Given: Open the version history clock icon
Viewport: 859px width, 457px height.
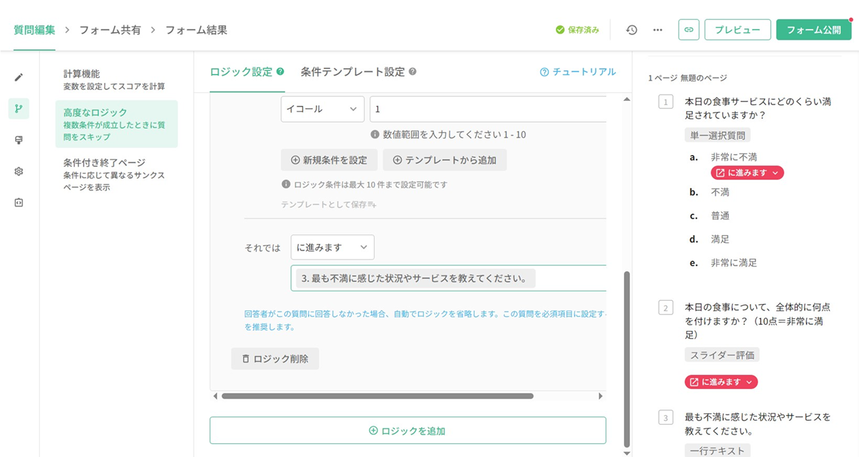Looking at the screenshot, I should tap(632, 30).
